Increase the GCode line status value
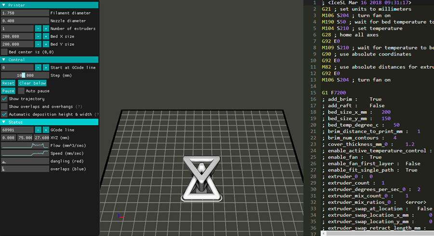 click(x=46, y=130)
